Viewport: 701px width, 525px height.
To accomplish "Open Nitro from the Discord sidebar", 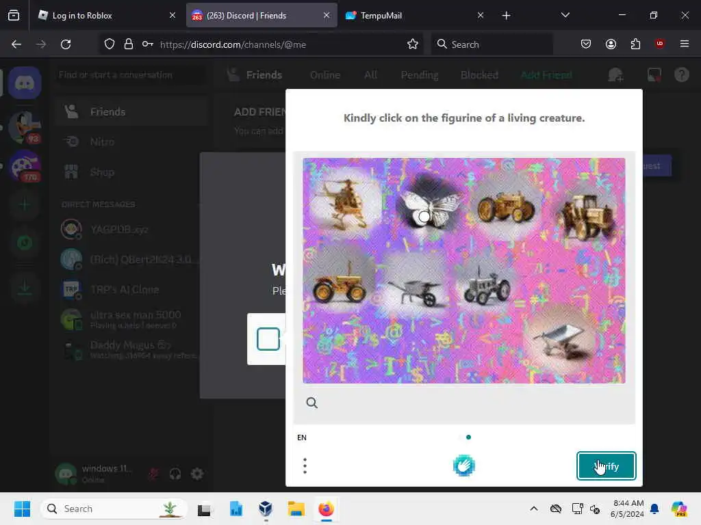I will [131, 142].
